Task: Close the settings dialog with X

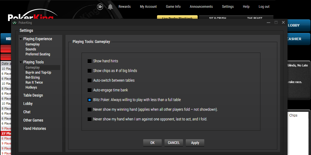Action: coord(283,22)
